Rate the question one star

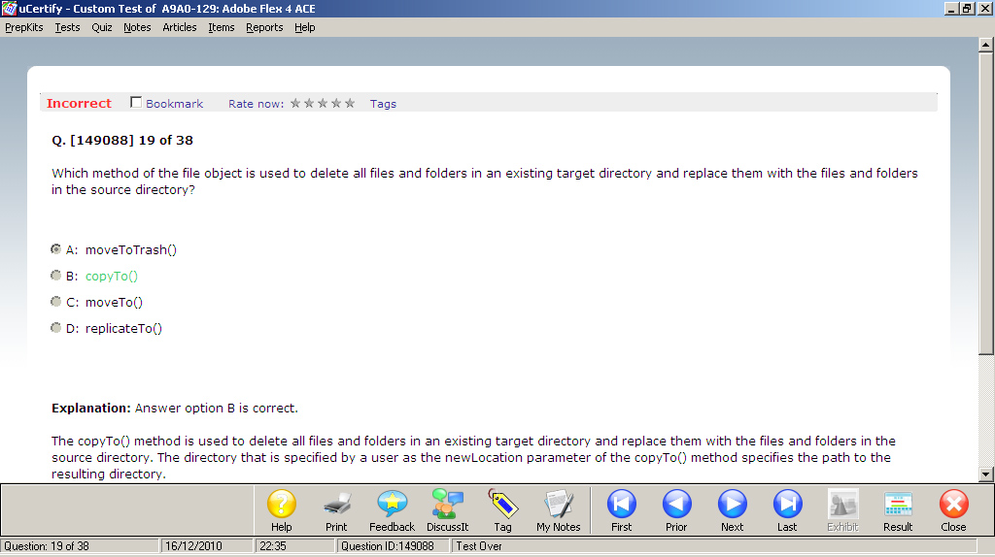point(295,103)
